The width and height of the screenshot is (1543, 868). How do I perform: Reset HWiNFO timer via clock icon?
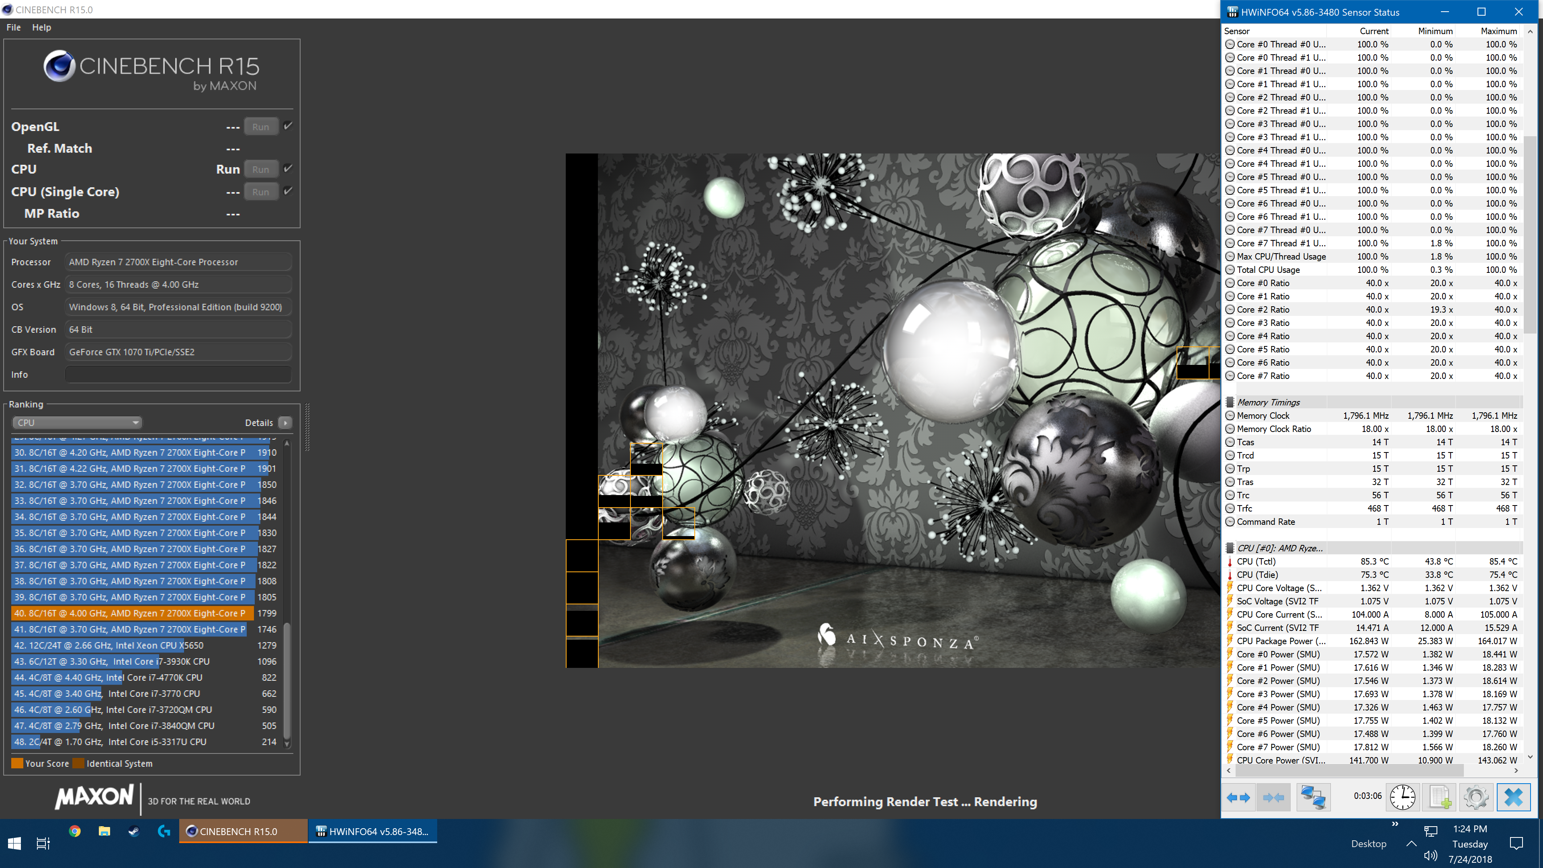point(1402,797)
